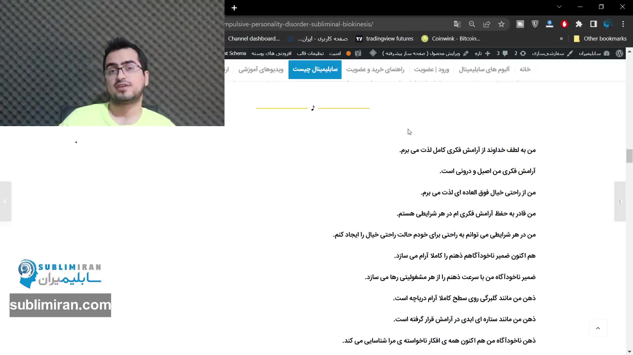Open افزودنی های پوسته admin item

(271, 53)
